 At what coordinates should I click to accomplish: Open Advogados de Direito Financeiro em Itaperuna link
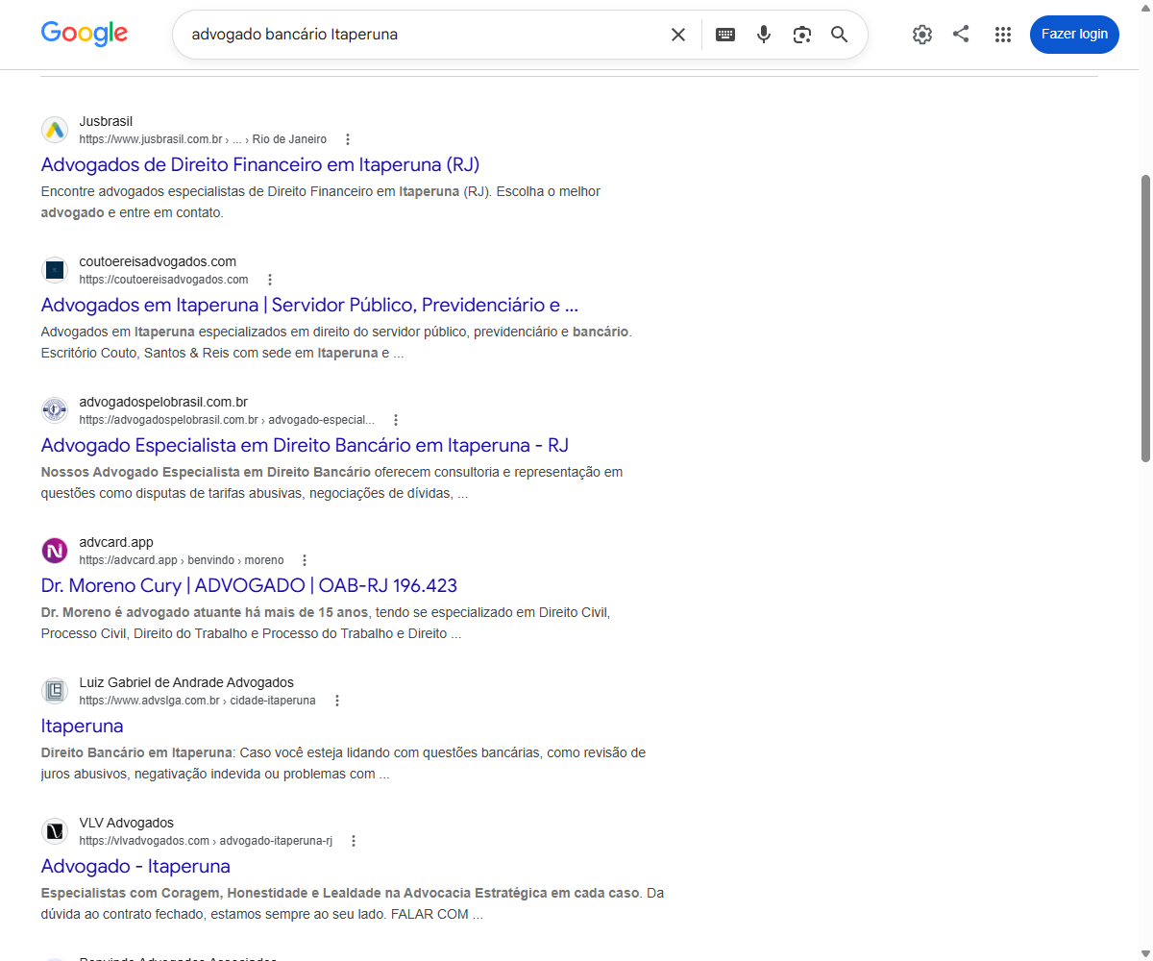tap(260, 164)
